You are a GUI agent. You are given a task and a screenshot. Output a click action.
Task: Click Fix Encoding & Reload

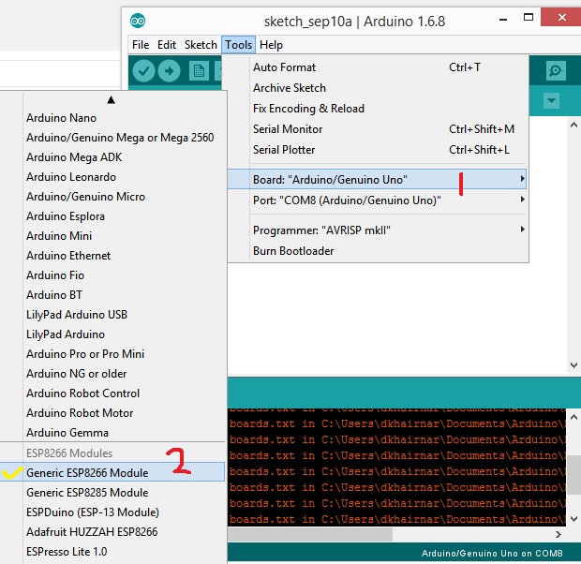pos(378,109)
